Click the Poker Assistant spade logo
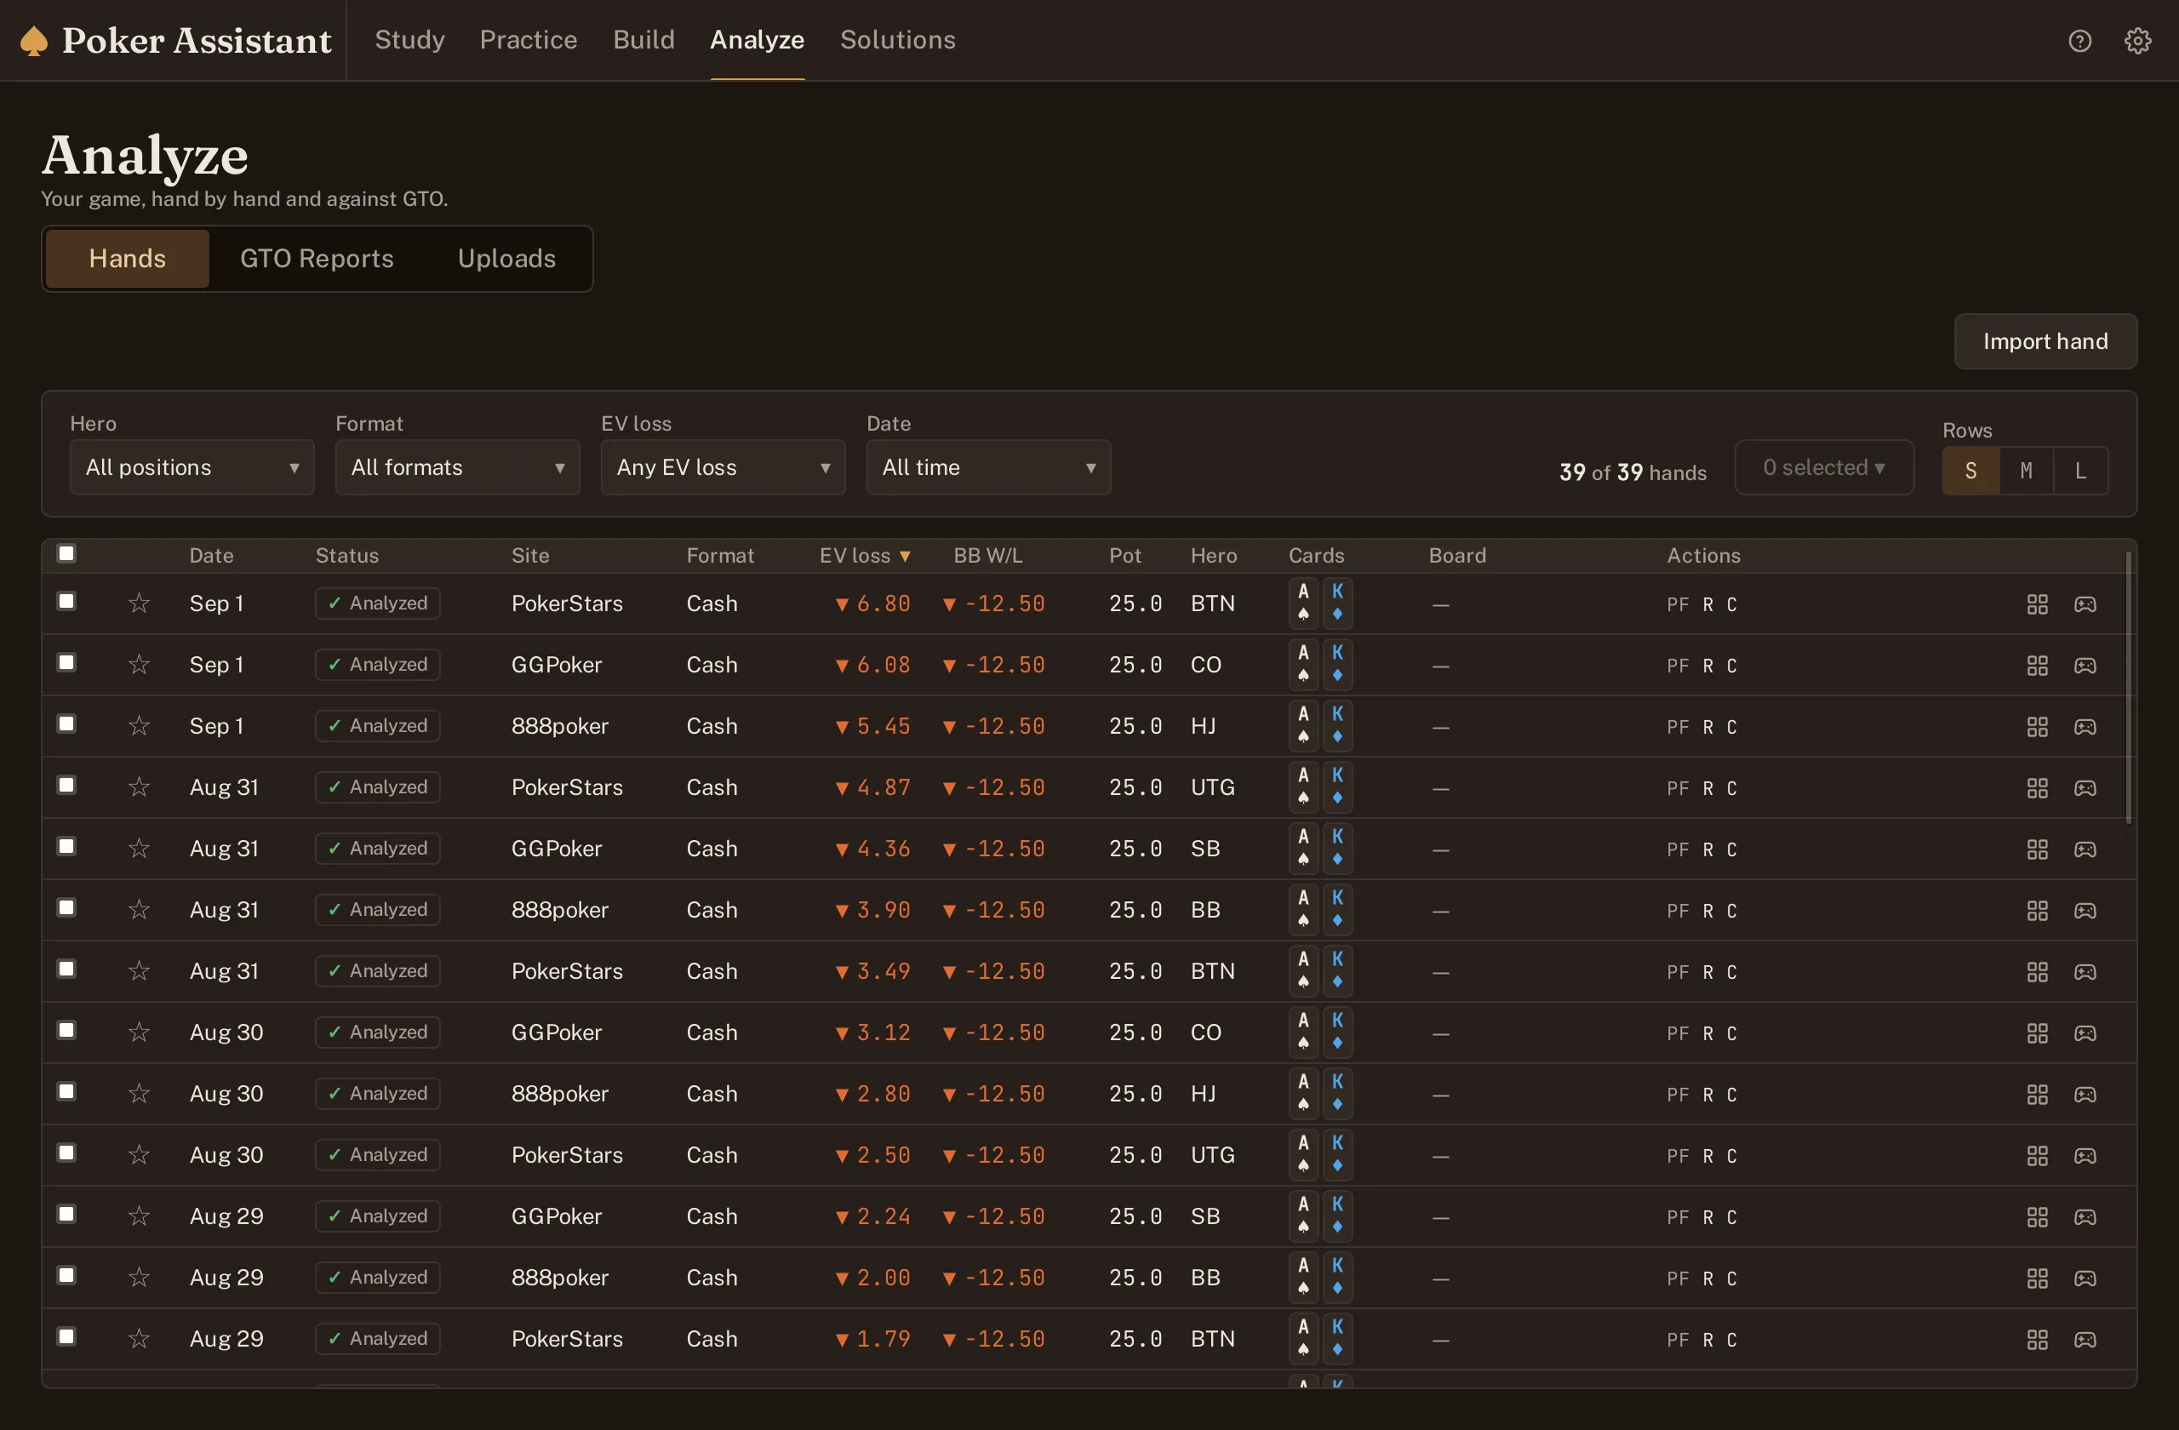 coord(34,40)
